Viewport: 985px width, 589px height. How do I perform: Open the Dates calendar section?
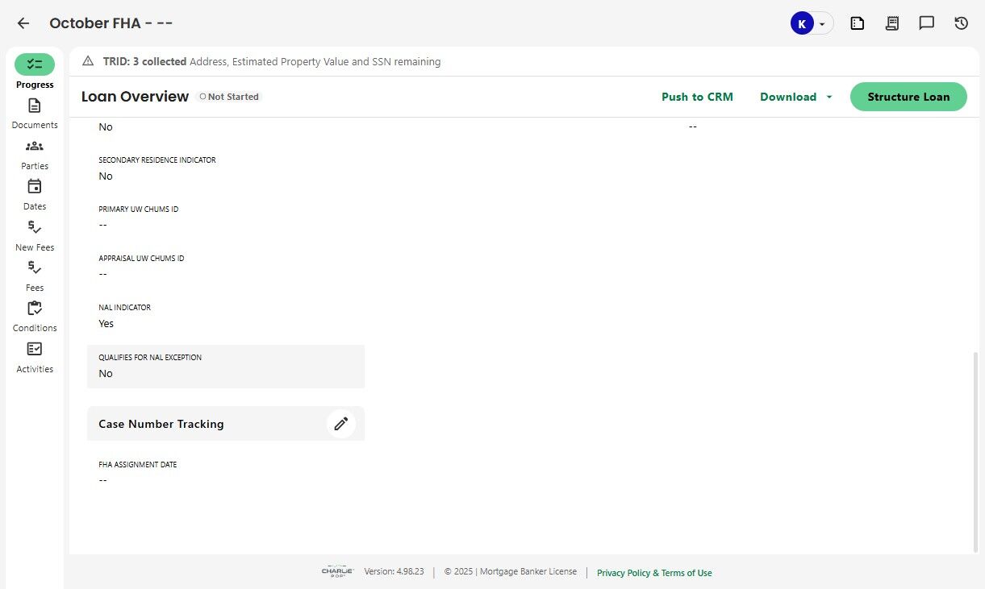(35, 194)
